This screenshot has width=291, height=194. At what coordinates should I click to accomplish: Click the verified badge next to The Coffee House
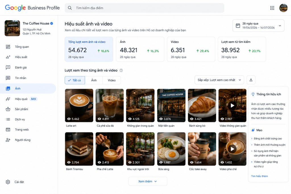click(x=52, y=23)
